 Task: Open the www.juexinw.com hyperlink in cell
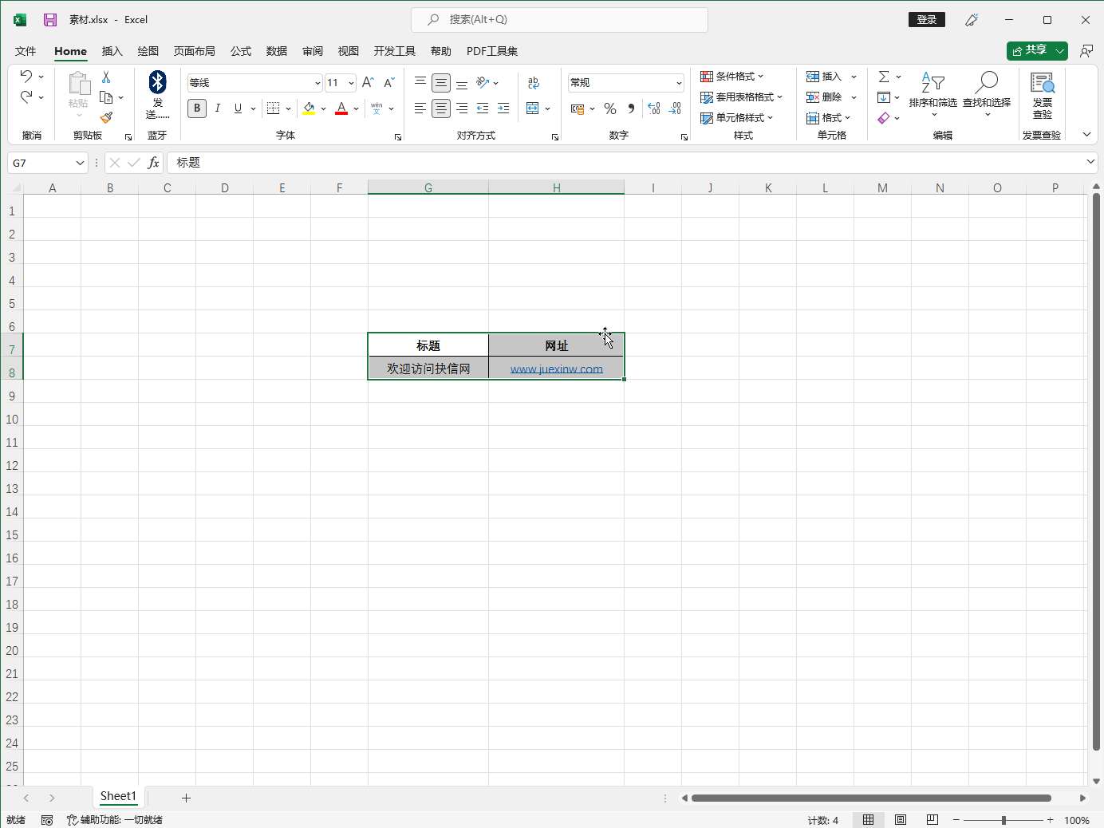pyautogui.click(x=556, y=369)
